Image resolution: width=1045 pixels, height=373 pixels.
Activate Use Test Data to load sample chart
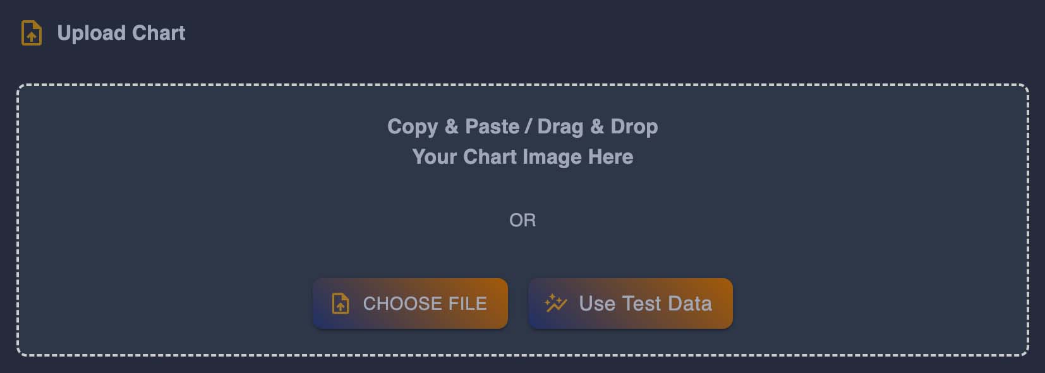630,303
